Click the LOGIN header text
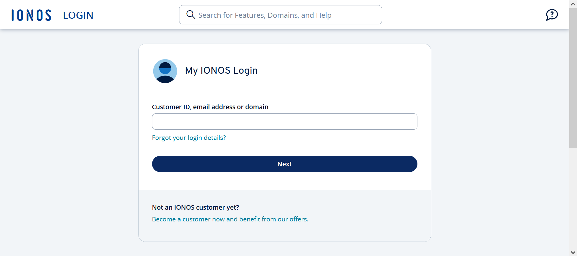This screenshot has width=577, height=256. coord(78,15)
